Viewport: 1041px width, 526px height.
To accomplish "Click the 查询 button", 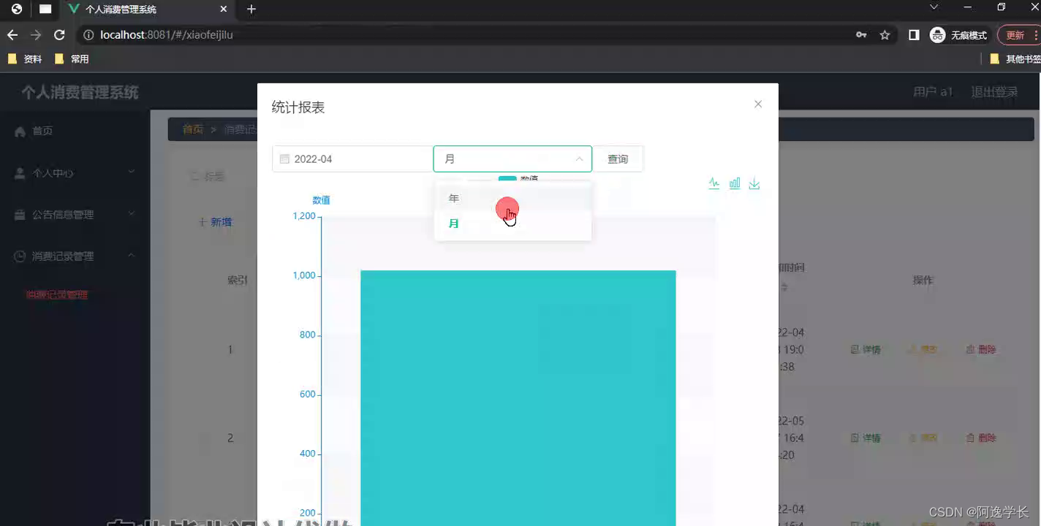I will point(618,159).
